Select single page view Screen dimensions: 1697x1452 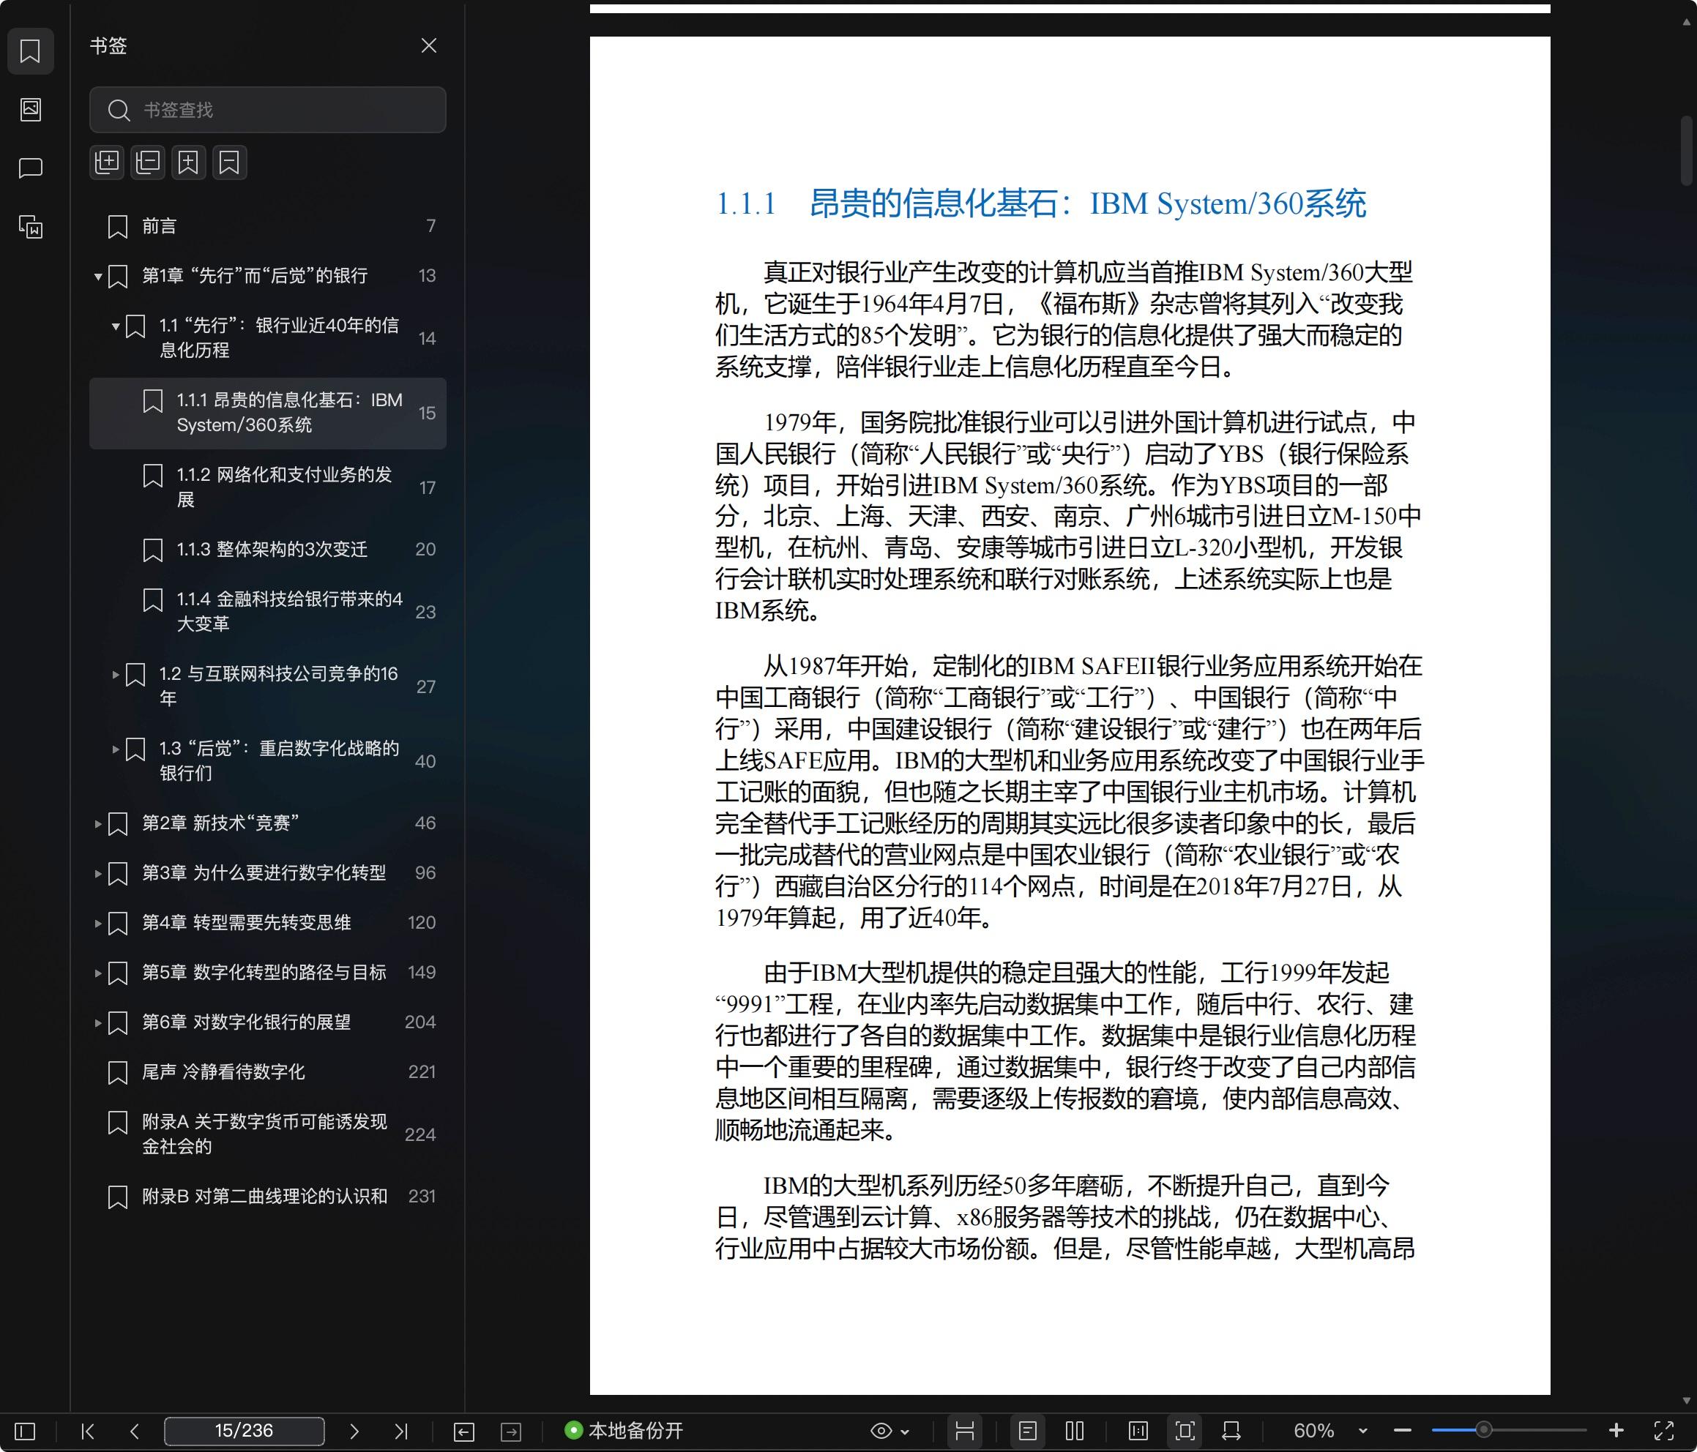(1027, 1432)
